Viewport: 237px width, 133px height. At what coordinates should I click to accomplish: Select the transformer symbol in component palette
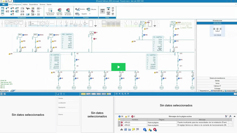point(47,24)
